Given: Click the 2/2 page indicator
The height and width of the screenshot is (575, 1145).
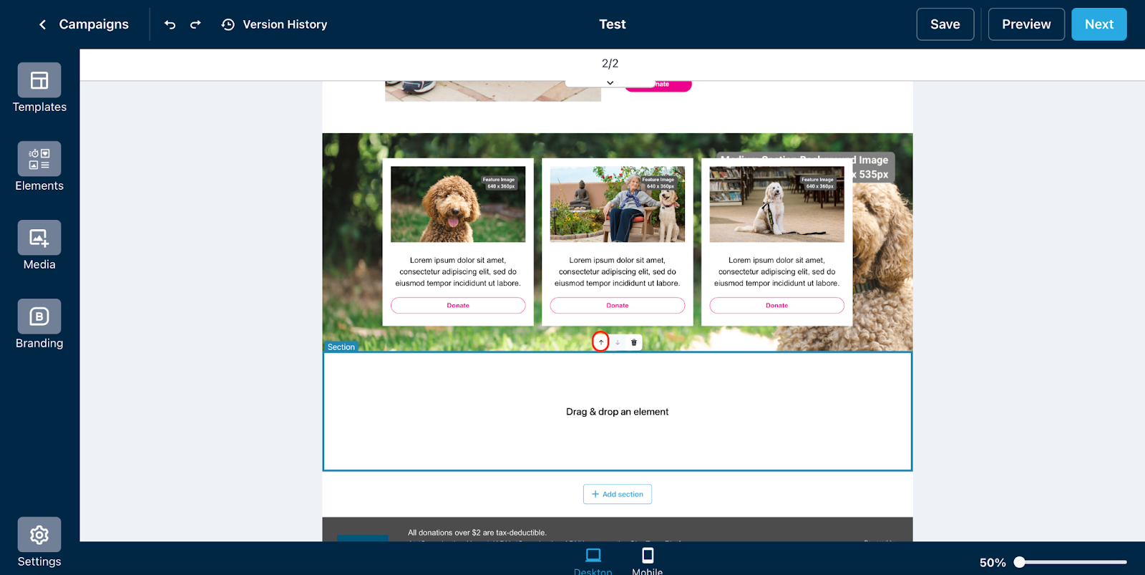Looking at the screenshot, I should pyautogui.click(x=610, y=64).
